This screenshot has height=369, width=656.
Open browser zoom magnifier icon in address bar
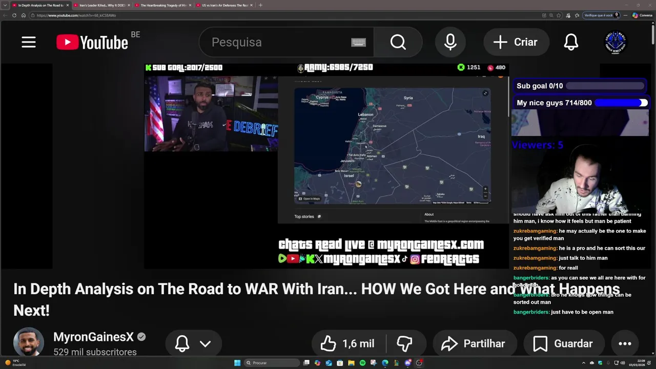(x=551, y=15)
